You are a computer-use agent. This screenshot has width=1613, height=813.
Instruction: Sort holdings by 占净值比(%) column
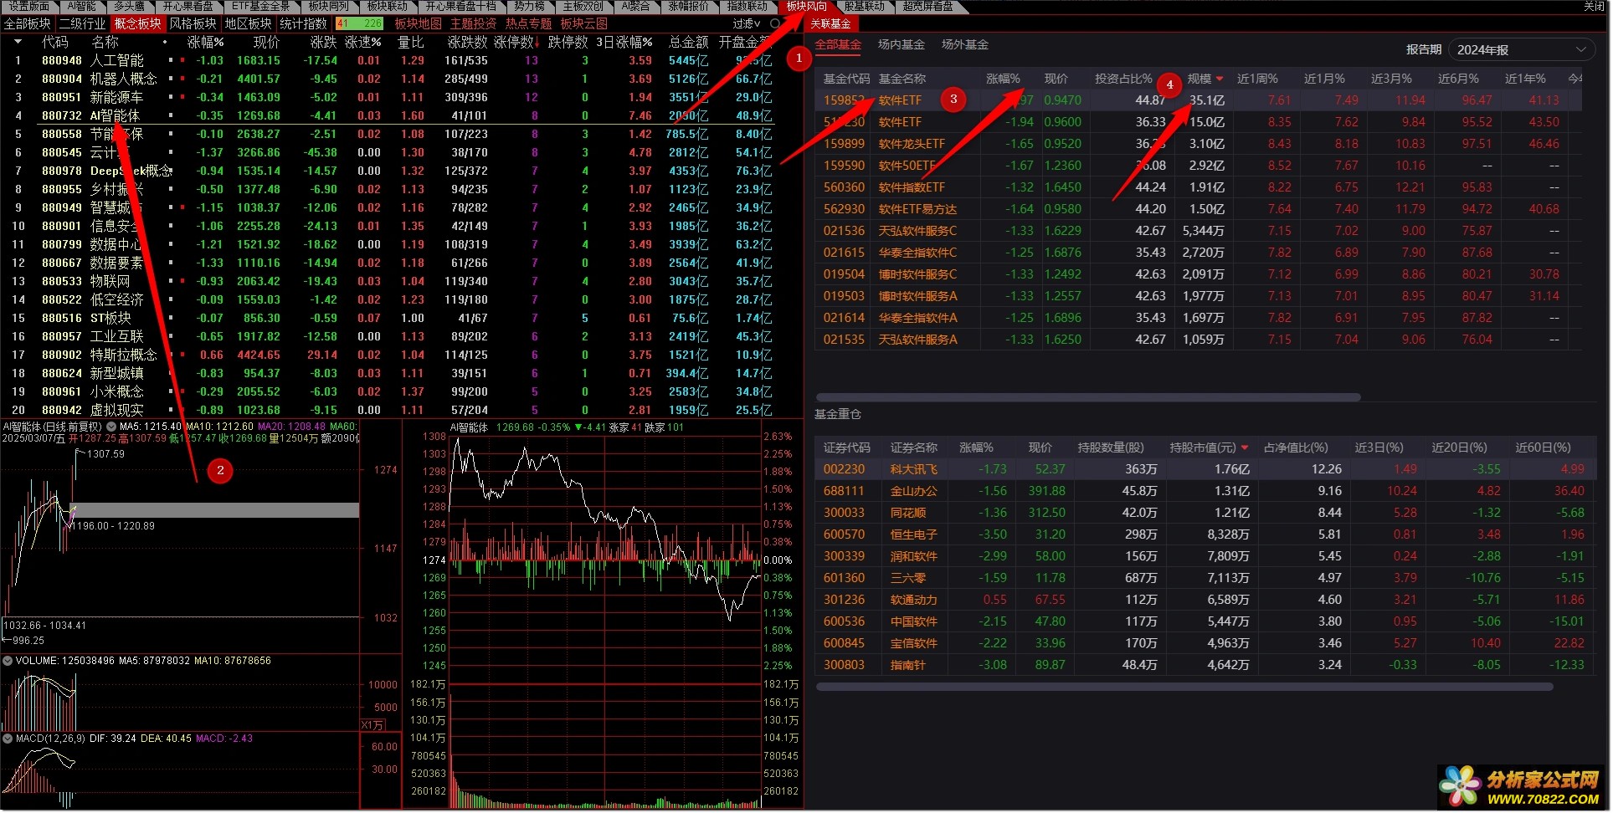click(1296, 447)
